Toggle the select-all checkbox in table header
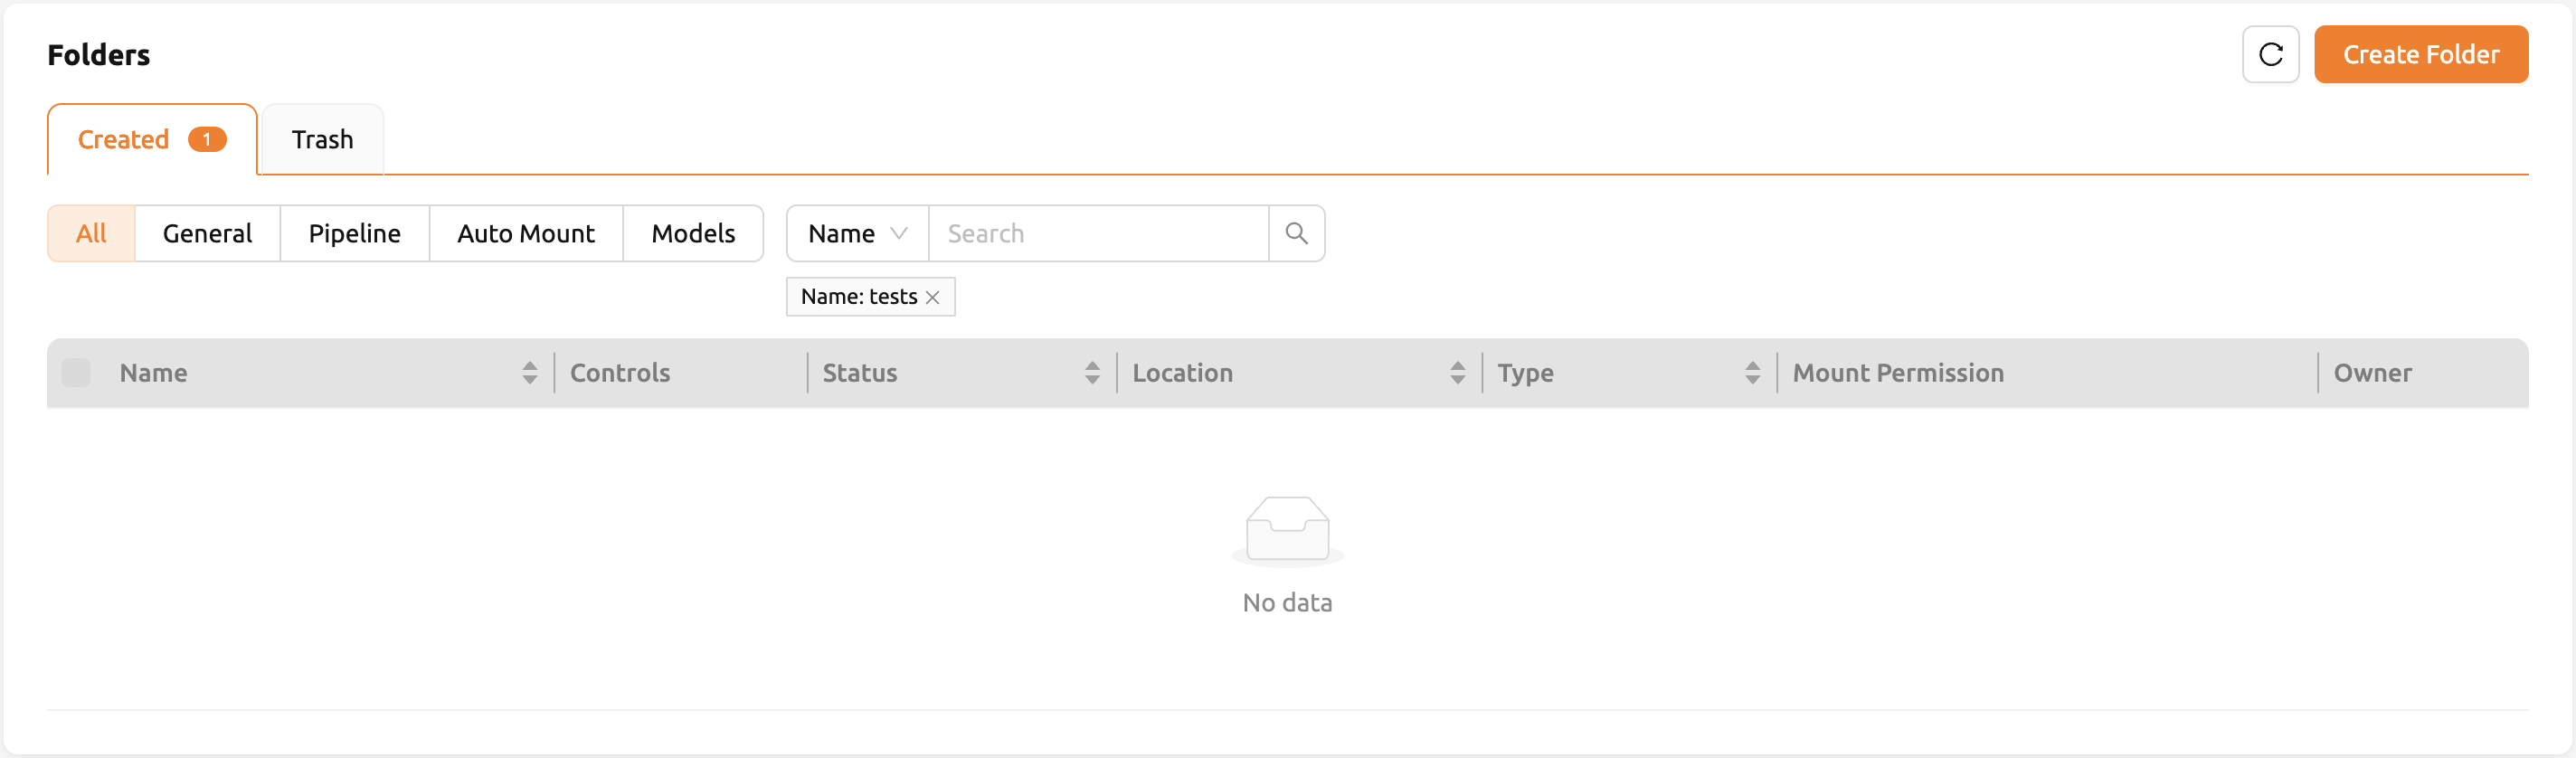The image size is (2576, 758). click(76, 373)
